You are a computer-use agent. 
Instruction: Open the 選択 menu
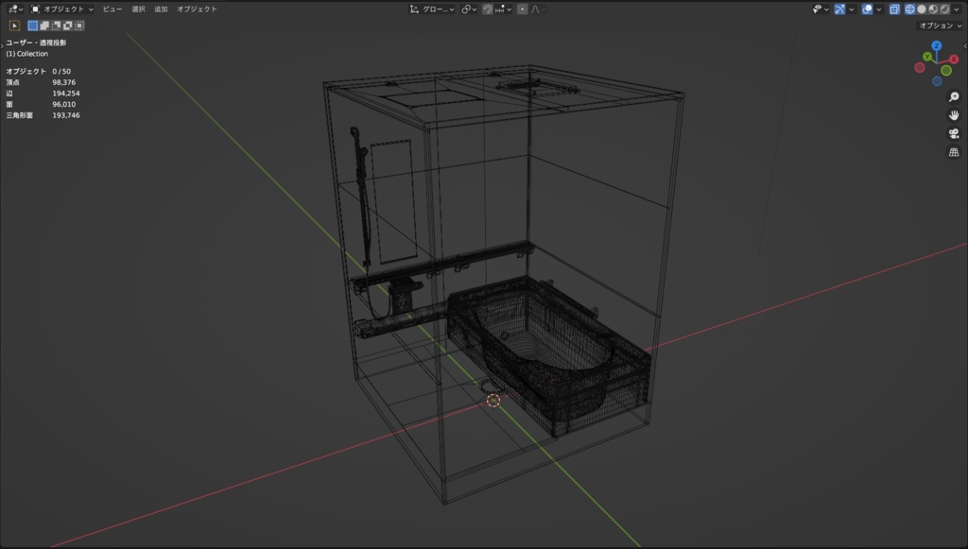click(x=138, y=9)
